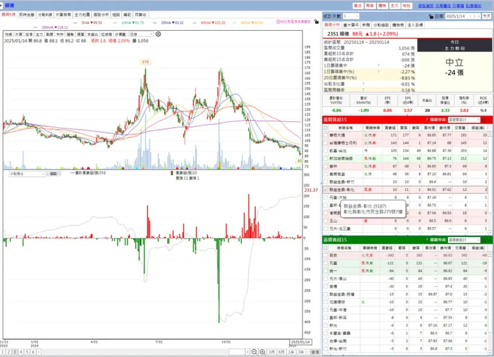
Task: Toggle select-all checkbox in 區間賣超15 table
Action: click(x=326, y=248)
